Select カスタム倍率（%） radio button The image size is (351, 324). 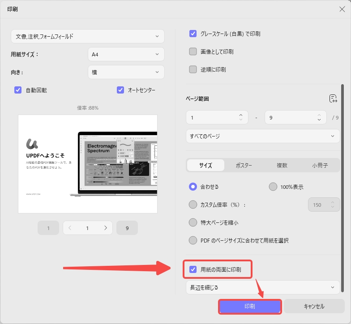coord(193,205)
